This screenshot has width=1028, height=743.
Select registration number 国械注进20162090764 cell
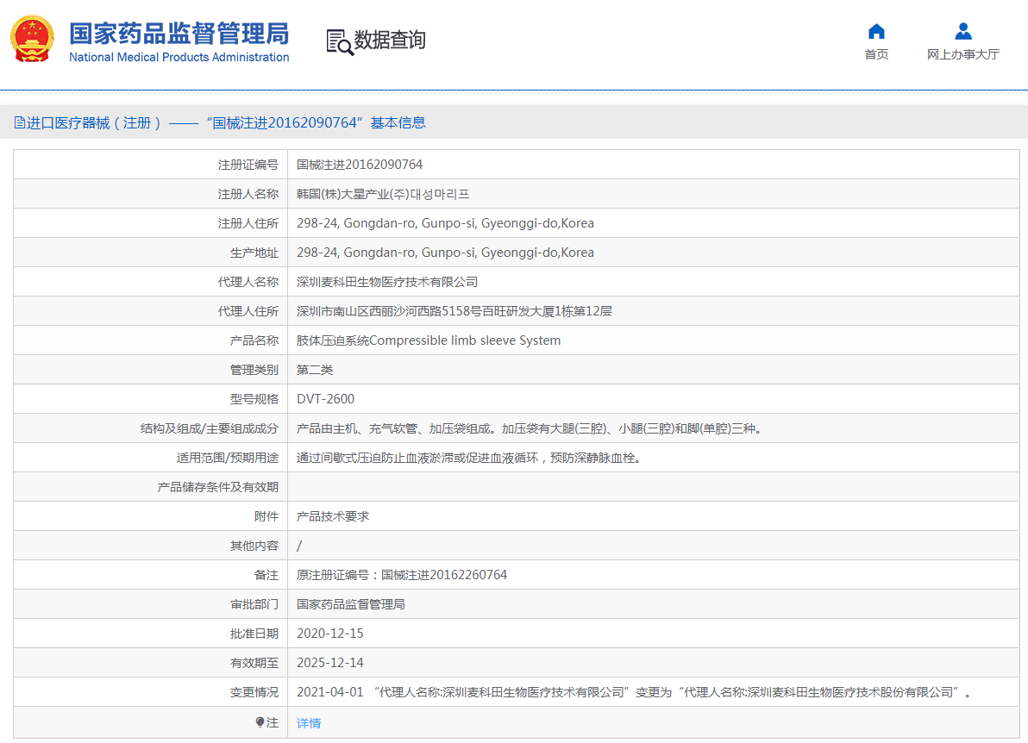tap(360, 165)
